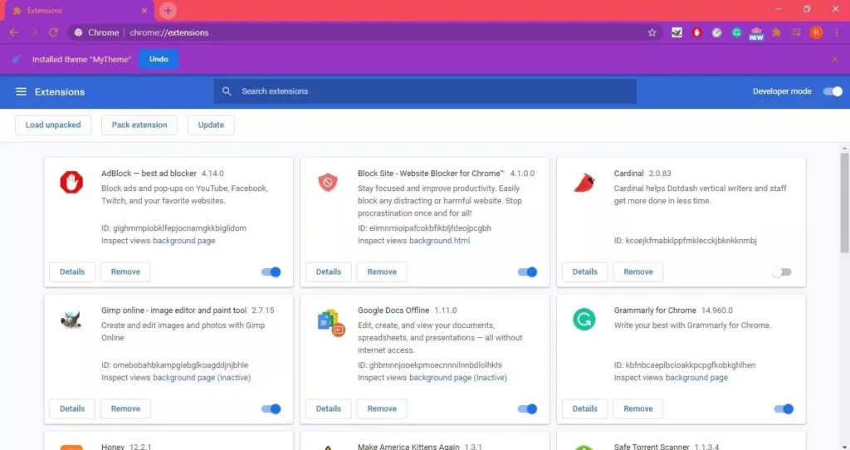Bookmark this page with the star
This screenshot has width=850, height=450.
click(x=652, y=32)
